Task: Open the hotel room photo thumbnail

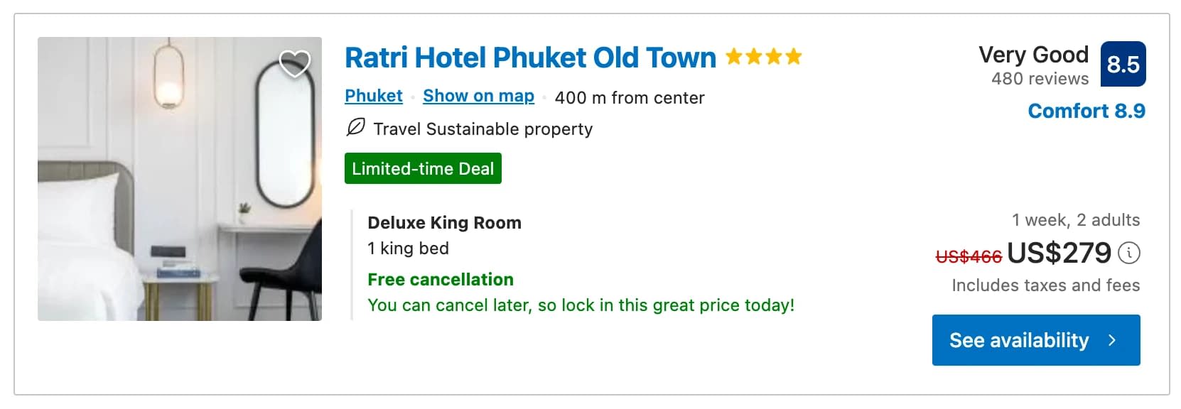Action: [180, 179]
